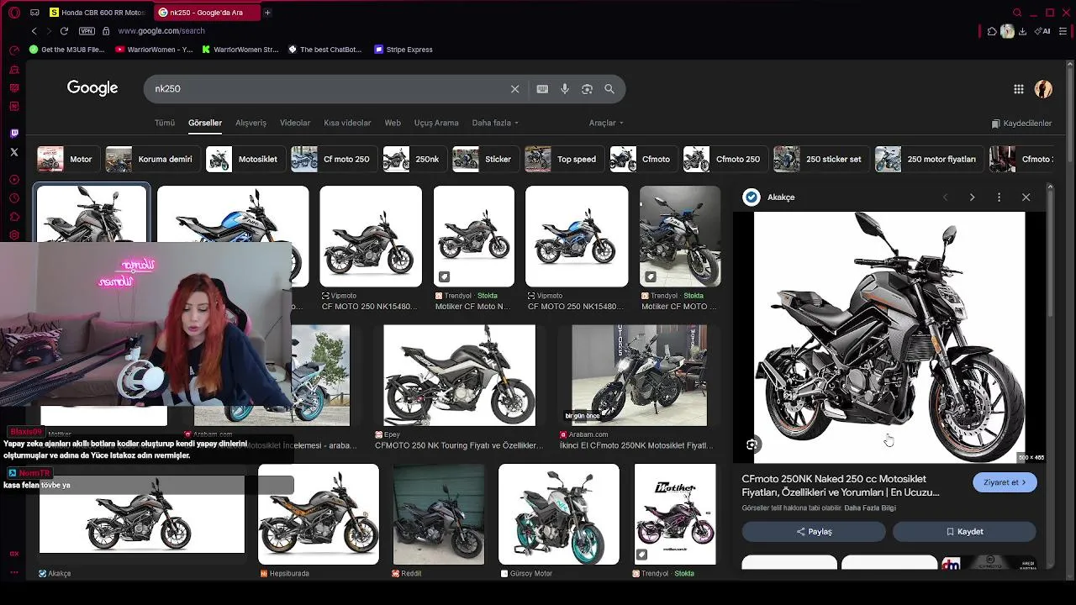Open the Opera menu logo
1076x605 pixels.
click(x=14, y=13)
